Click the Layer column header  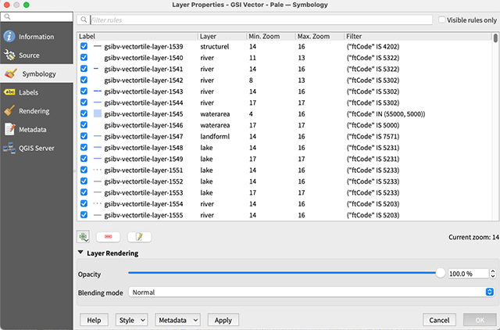[x=222, y=37]
